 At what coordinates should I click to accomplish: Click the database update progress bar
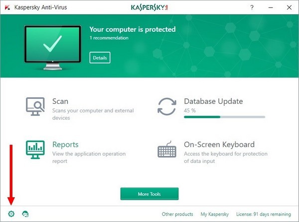pos(224,117)
